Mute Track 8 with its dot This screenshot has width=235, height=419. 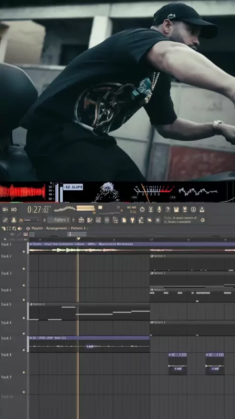coord(23,372)
